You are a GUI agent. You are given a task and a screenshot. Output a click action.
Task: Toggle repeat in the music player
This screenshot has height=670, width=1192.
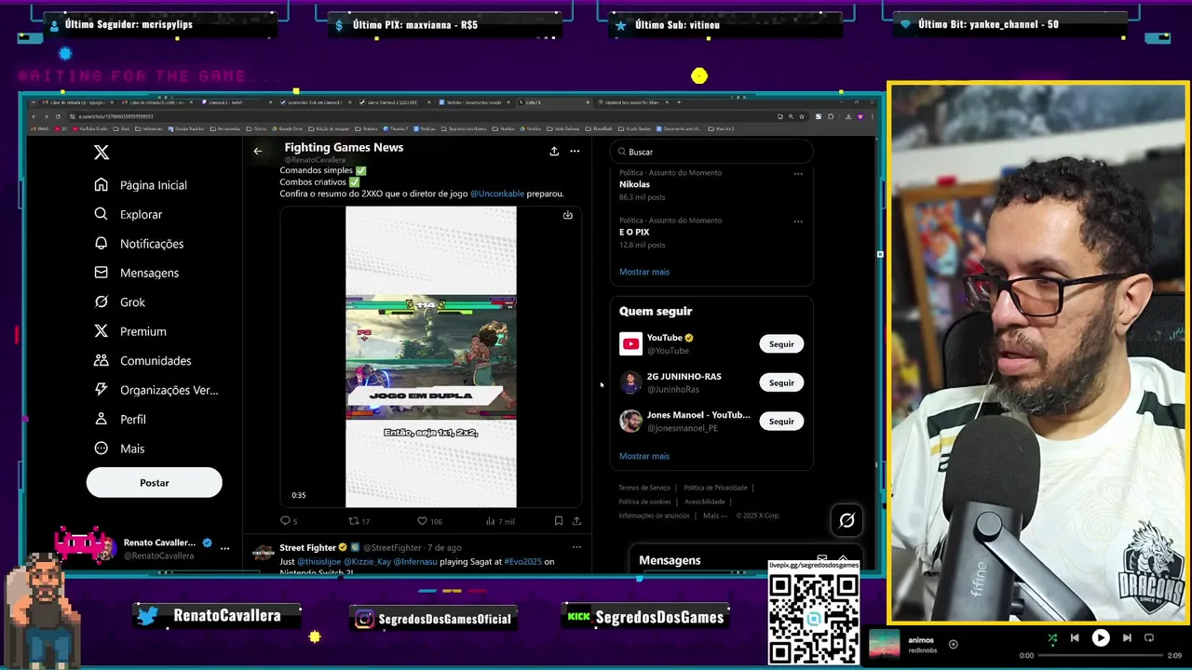pos(1149,638)
